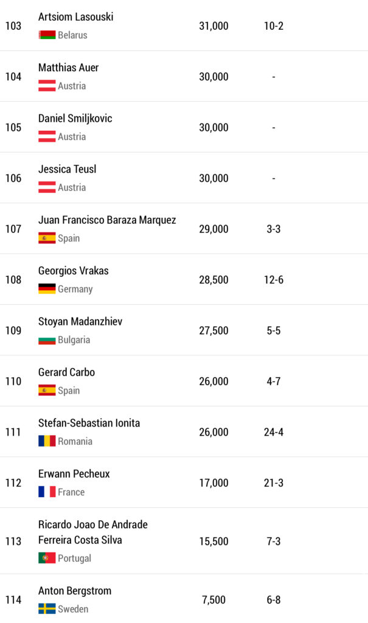Open Stefan-Sebastian Ionita's name link
The image size is (368, 623).
[x=89, y=423]
